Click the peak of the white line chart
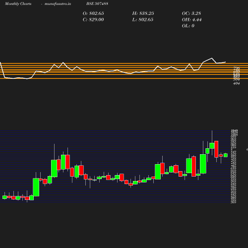The height and width of the screenshot is (248, 248). [212, 58]
